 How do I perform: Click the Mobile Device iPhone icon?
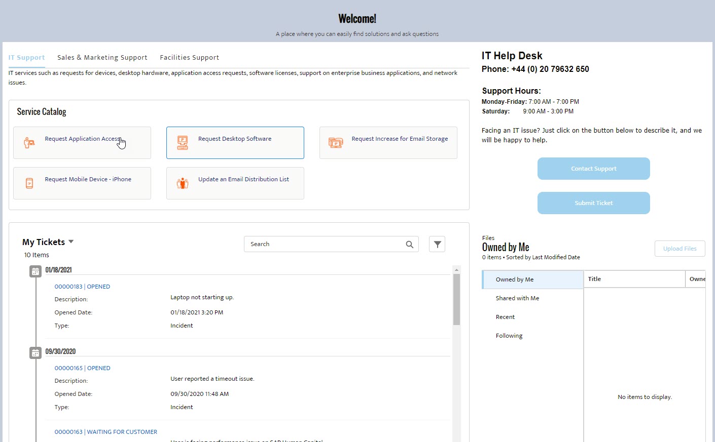[29, 183]
